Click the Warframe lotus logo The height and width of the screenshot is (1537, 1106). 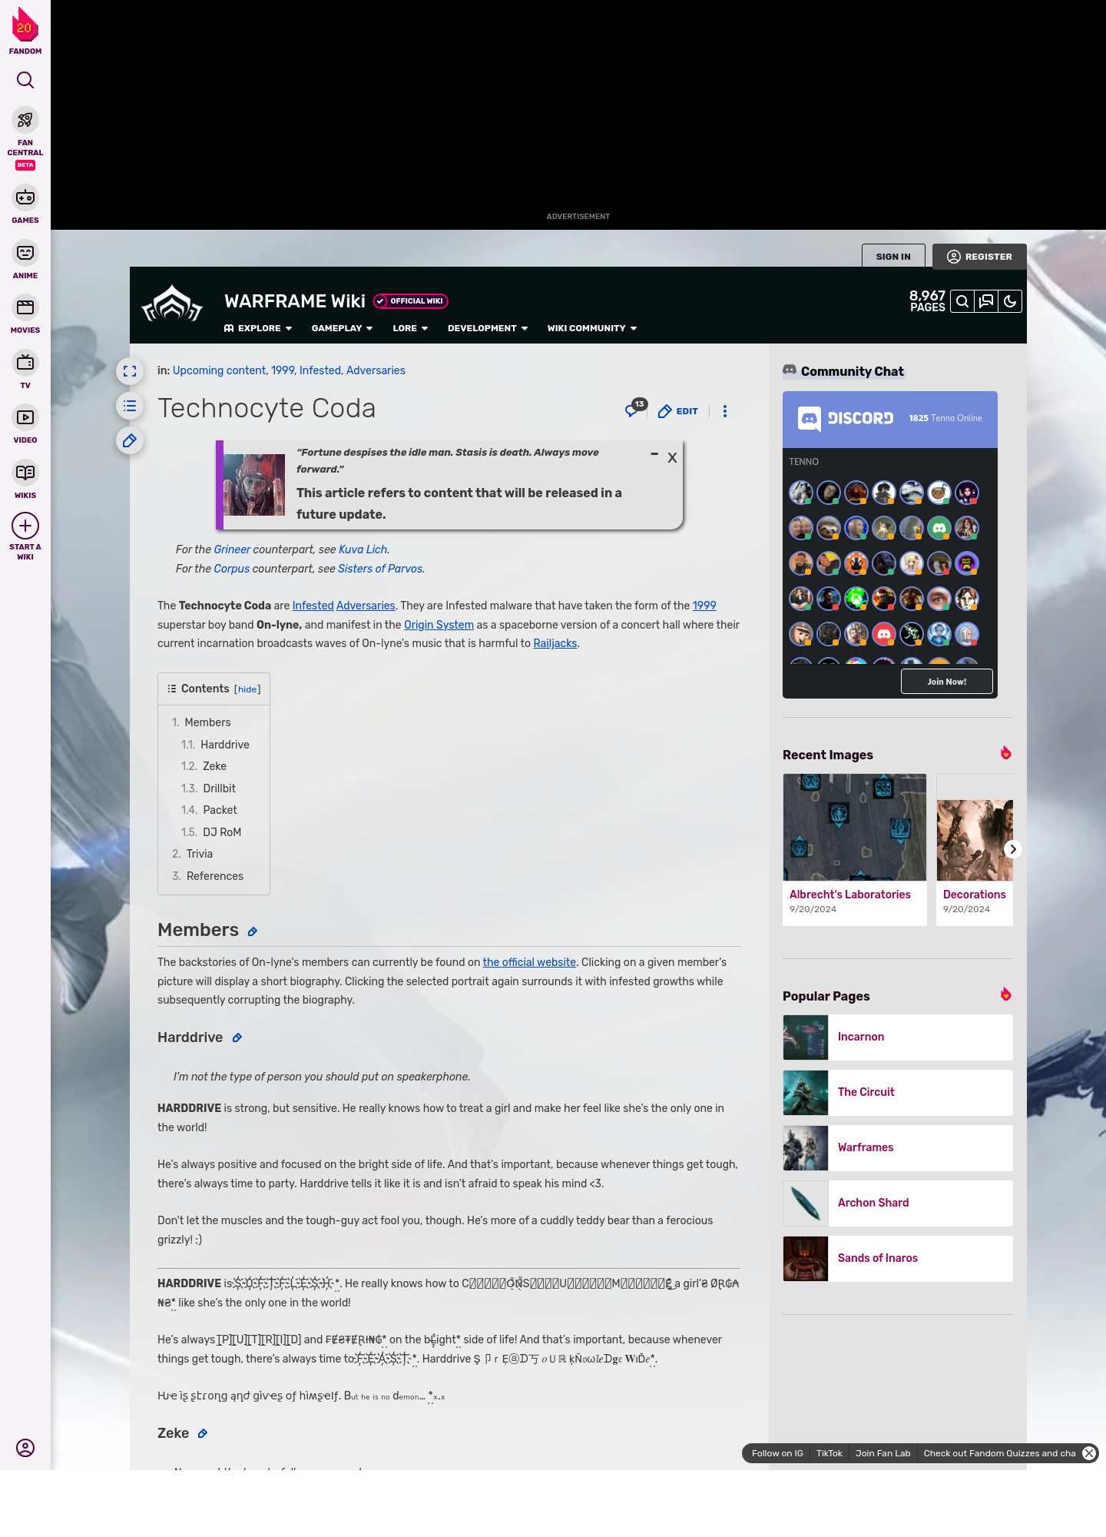click(172, 304)
